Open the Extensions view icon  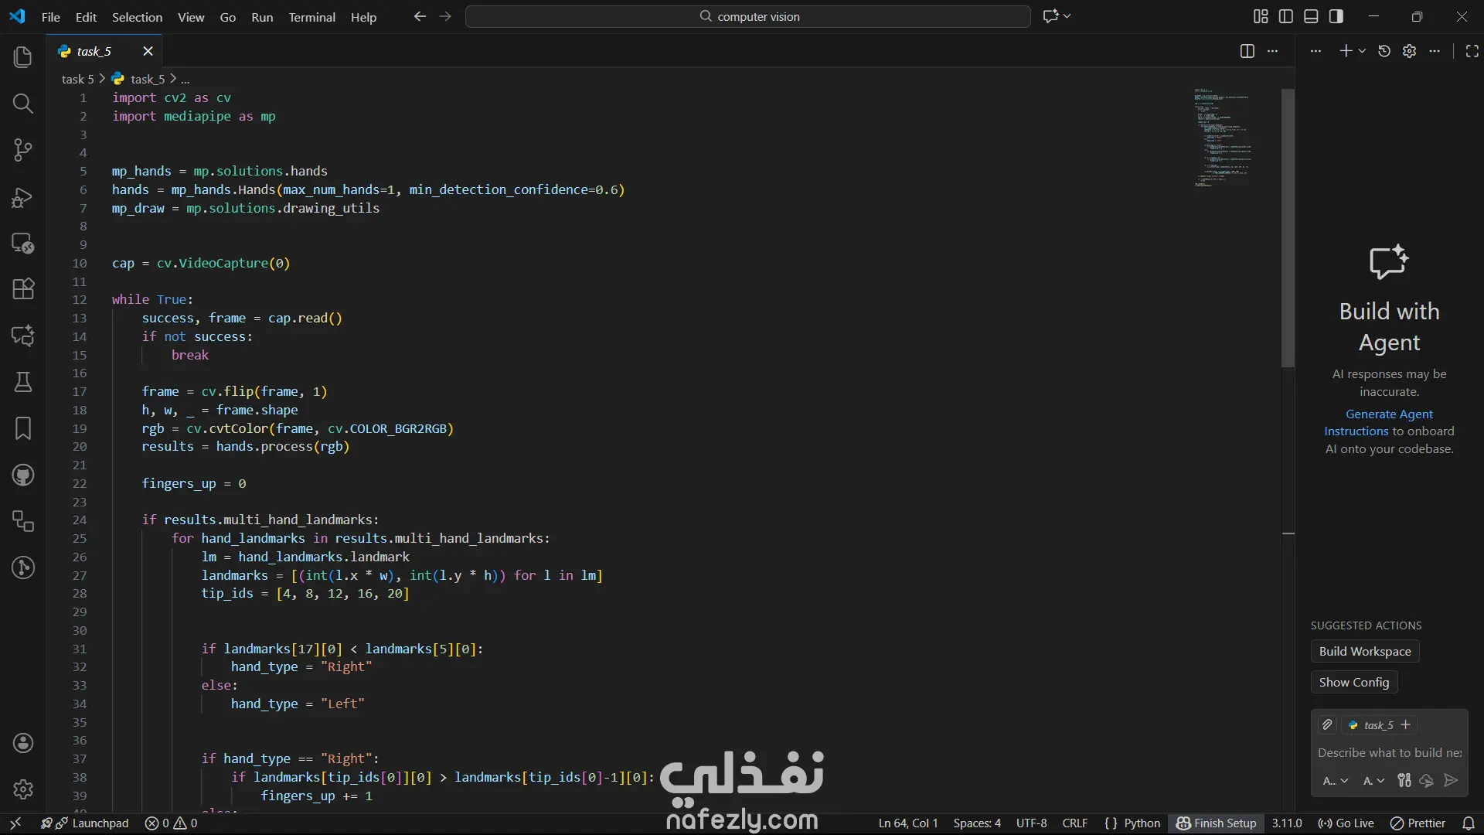tap(23, 289)
